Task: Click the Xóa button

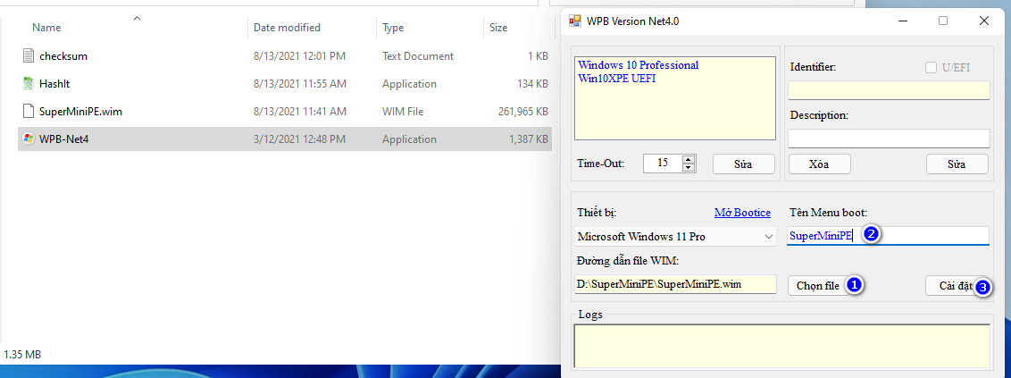Action: pos(820,164)
